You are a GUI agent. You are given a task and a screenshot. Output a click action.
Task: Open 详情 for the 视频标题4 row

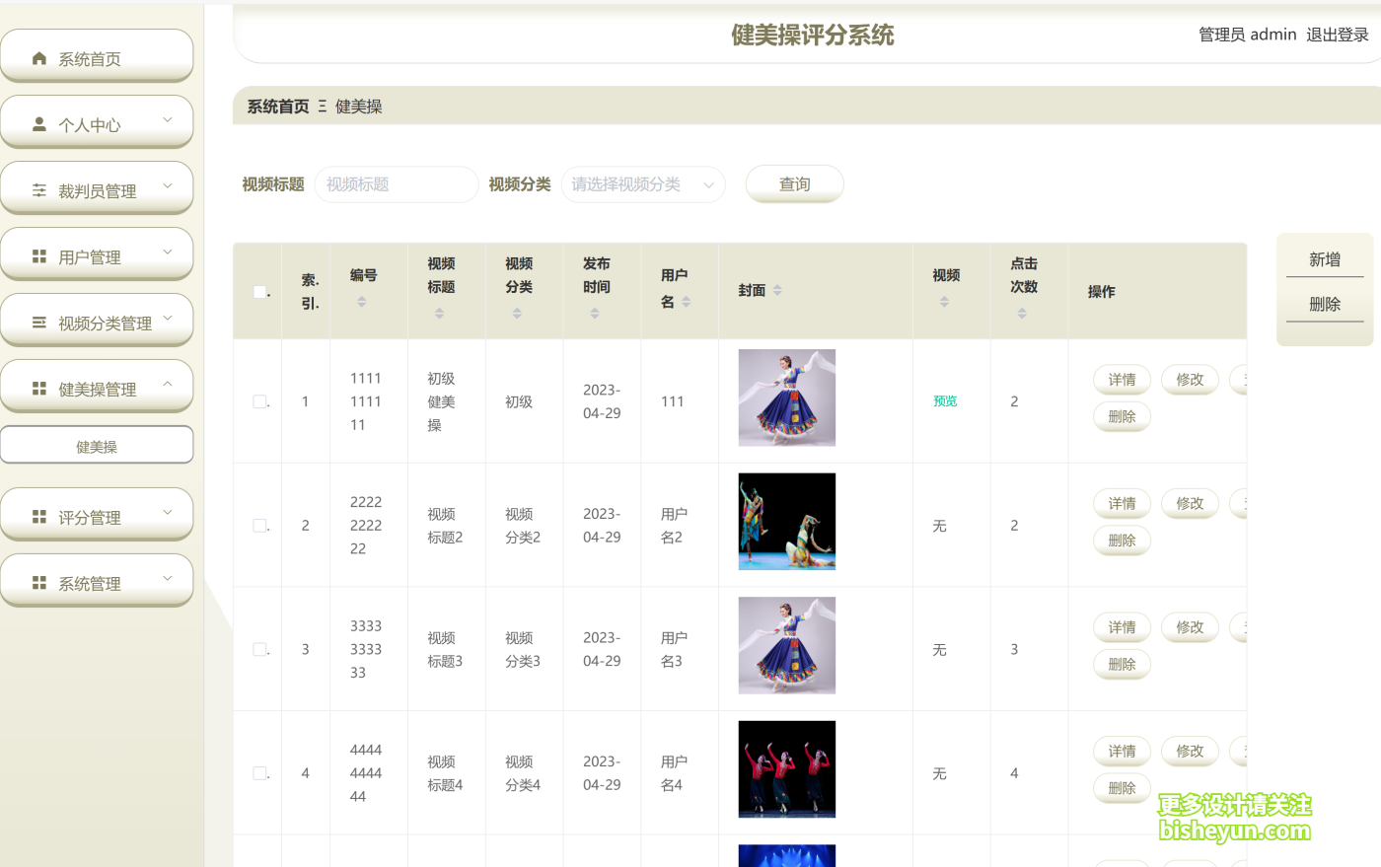point(1122,752)
